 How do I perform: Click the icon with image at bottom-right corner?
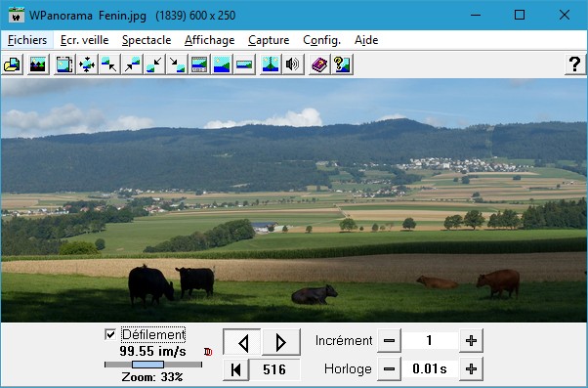pyautogui.click(x=177, y=65)
